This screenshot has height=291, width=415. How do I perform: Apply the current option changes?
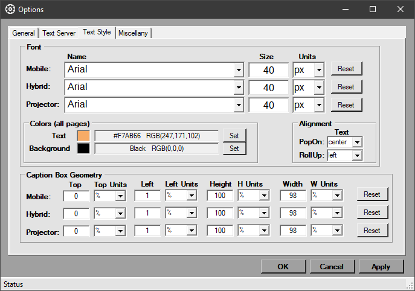(x=381, y=266)
